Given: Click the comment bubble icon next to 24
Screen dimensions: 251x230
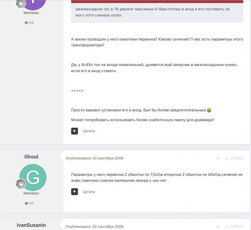Looking at the screenshot, I should [26, 23].
